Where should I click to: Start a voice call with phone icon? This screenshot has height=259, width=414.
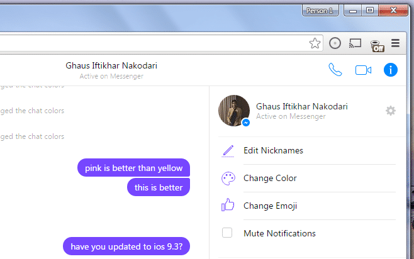pyautogui.click(x=335, y=70)
